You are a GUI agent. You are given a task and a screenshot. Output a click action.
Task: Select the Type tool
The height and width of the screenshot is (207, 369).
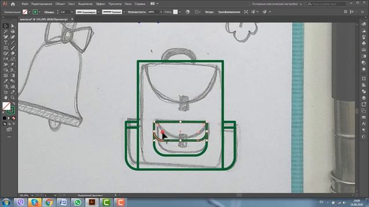(x=6, y=43)
